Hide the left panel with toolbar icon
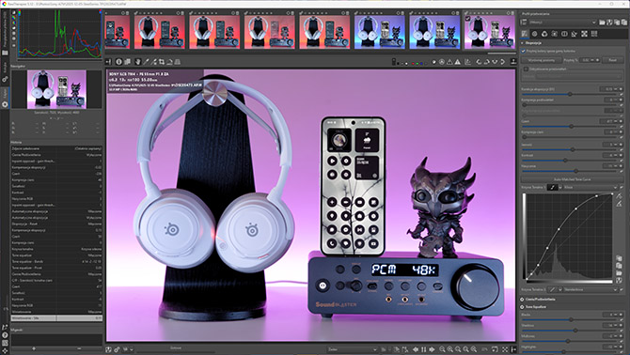 pyautogui.click(x=108, y=62)
